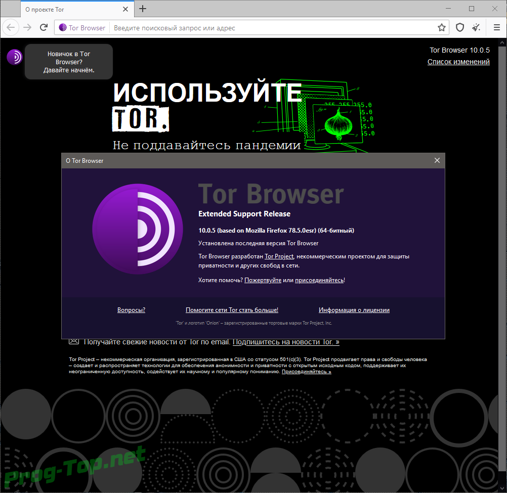Open the 'Вопросы?' link

pyautogui.click(x=131, y=310)
